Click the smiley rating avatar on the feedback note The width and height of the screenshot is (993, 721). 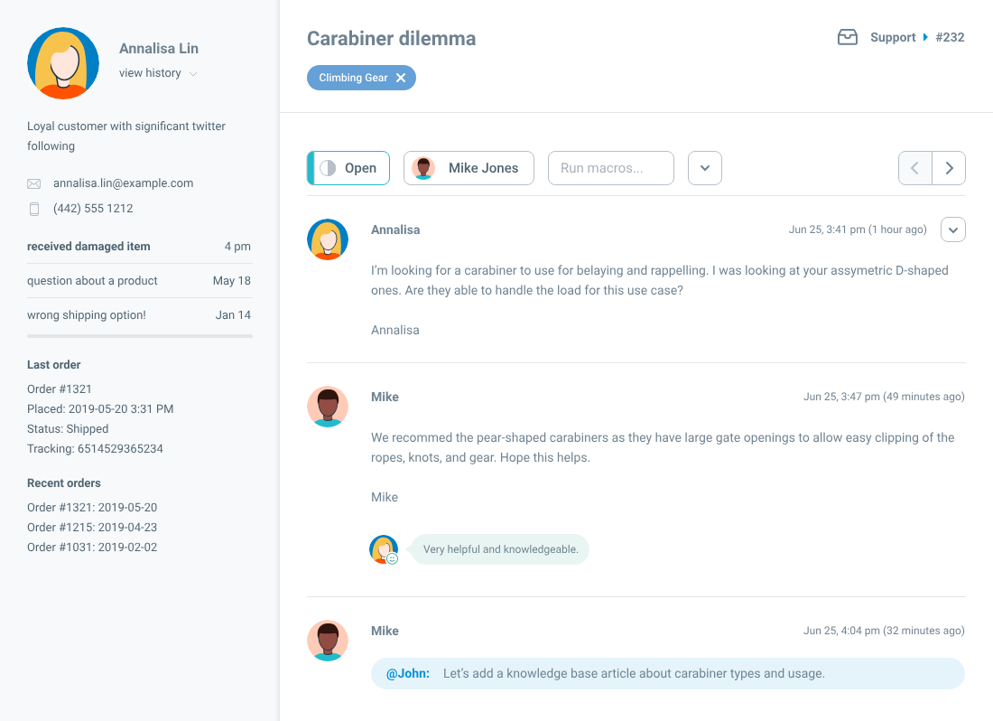pos(383,548)
